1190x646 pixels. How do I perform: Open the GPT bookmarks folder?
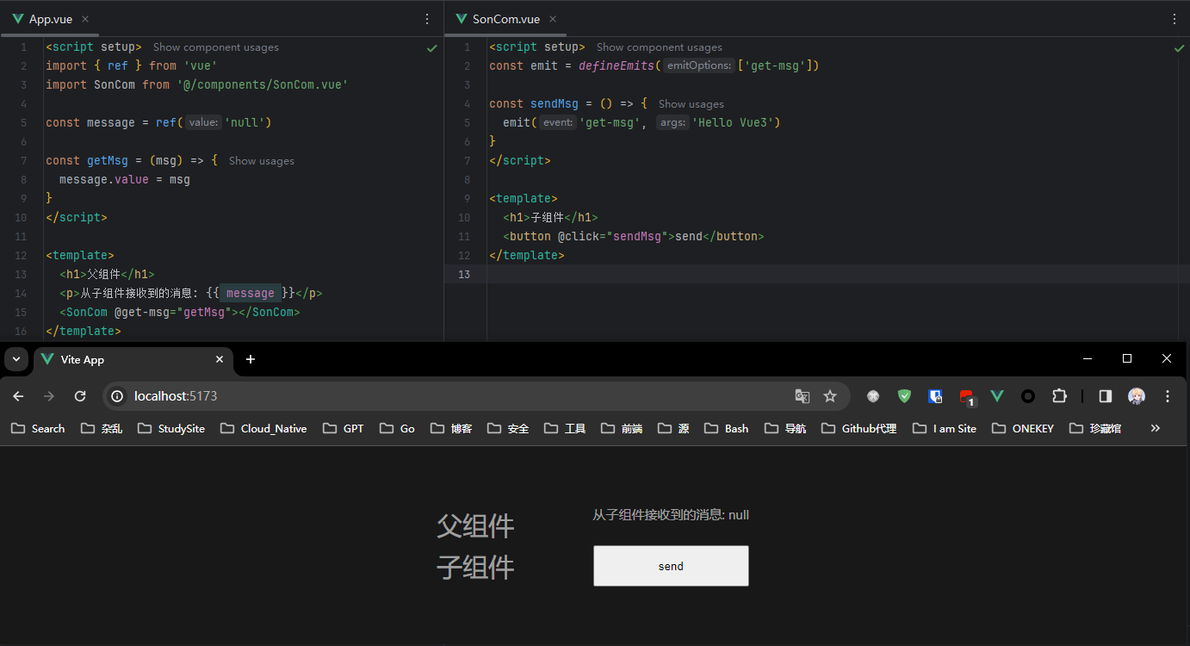pos(344,428)
